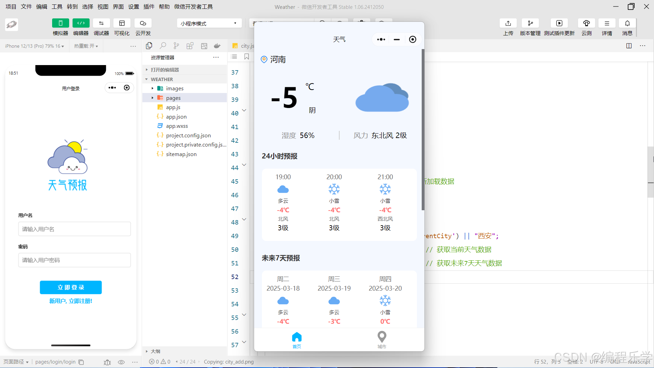Open the Tools menu
This screenshot has height=368, width=654.
(57, 6)
